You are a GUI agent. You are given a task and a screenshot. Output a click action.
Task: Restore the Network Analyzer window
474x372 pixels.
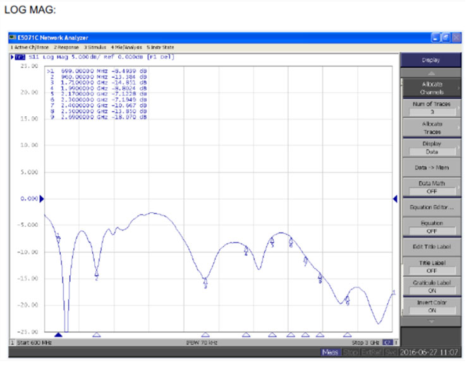pos(446,38)
